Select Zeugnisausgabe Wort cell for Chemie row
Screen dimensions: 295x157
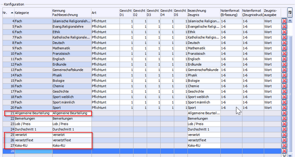click(x=272, y=86)
